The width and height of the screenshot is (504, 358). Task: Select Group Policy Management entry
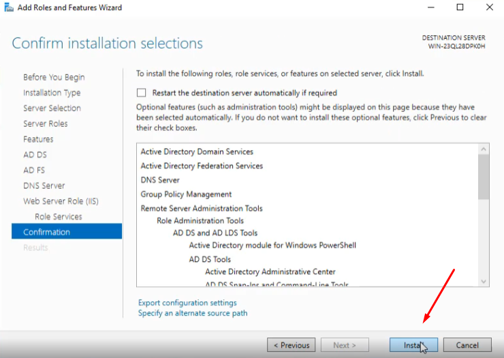coord(186,194)
